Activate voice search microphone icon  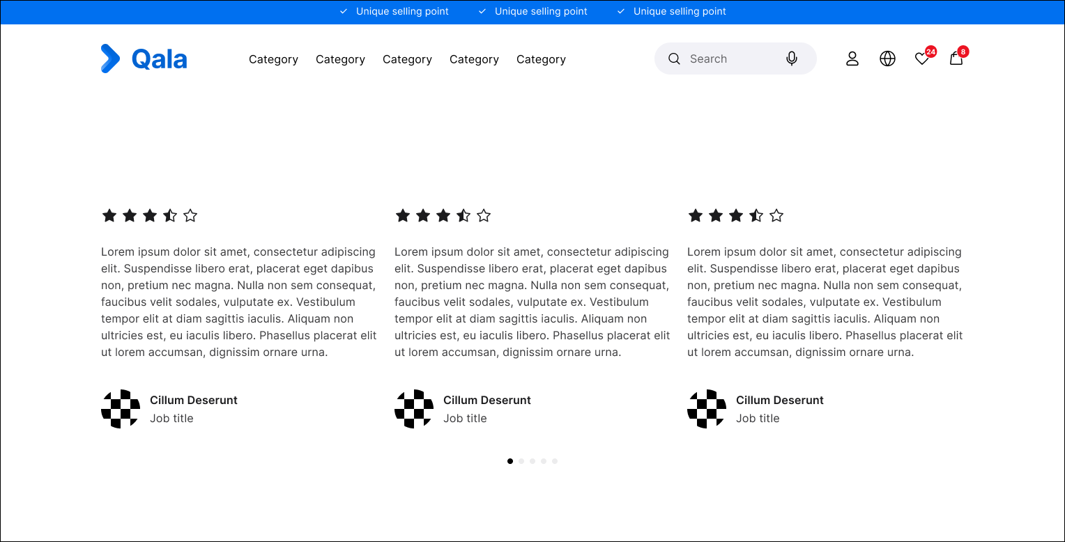tap(792, 59)
